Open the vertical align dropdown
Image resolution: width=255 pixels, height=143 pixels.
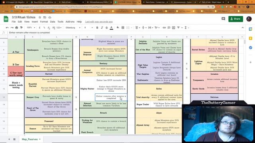pyautogui.click(x=144, y=28)
